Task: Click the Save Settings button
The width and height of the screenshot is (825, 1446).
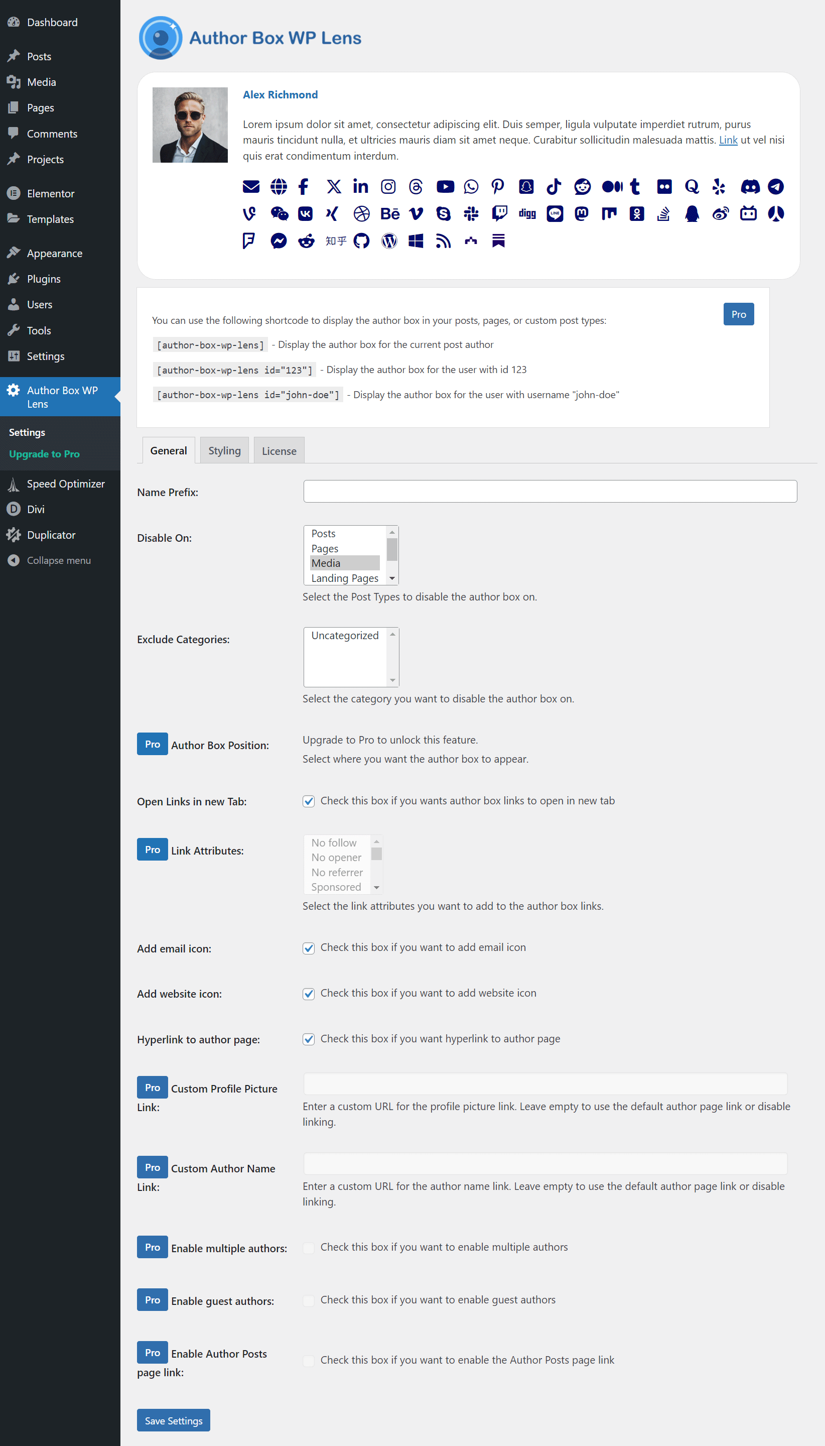Action: coord(174,1420)
